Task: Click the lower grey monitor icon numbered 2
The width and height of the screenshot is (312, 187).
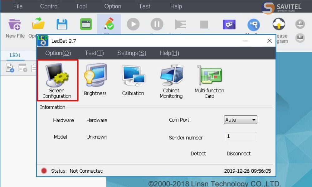Action: tap(300, 38)
